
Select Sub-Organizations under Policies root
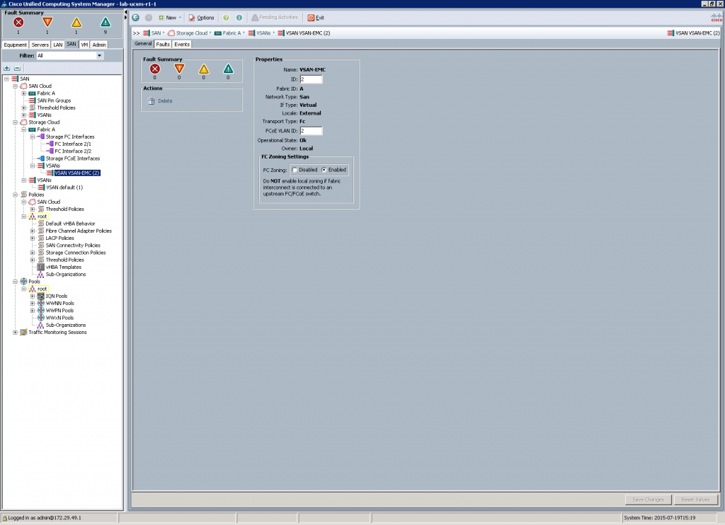point(66,275)
